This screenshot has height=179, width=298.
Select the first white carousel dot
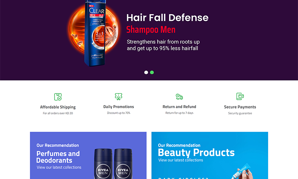point(146,72)
